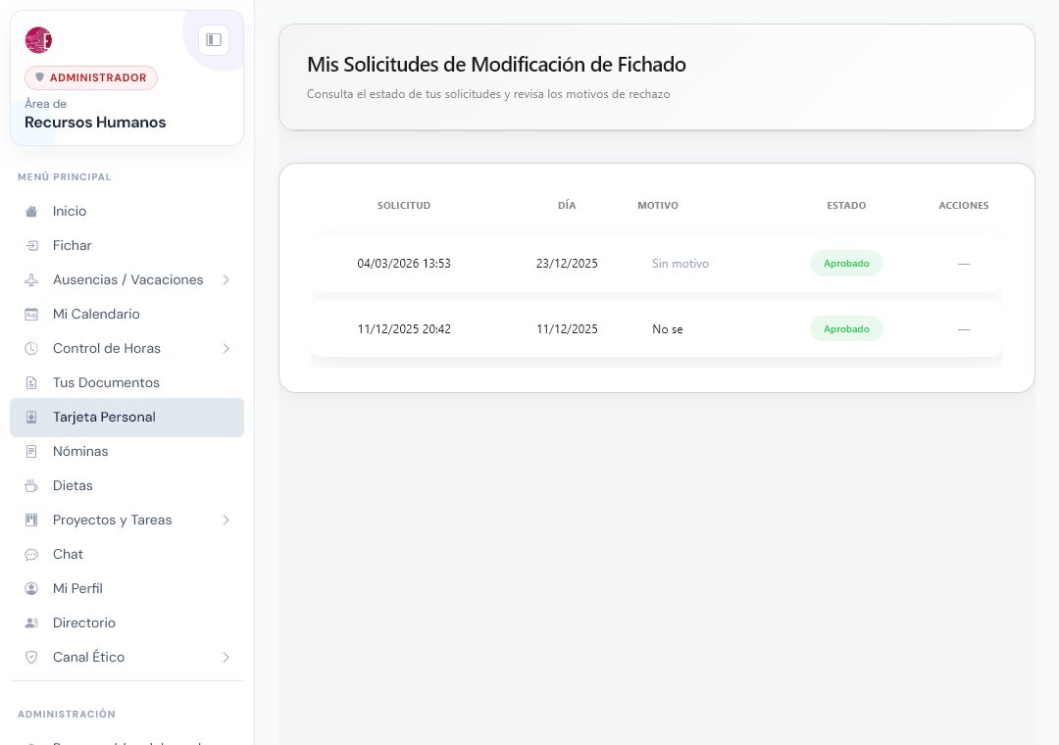The image size is (1059, 745).
Task: Click the Fichar clock-in icon
Action: 31,246
